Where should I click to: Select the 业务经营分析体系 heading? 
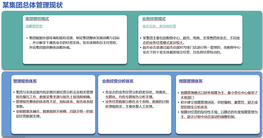click(x=118, y=81)
